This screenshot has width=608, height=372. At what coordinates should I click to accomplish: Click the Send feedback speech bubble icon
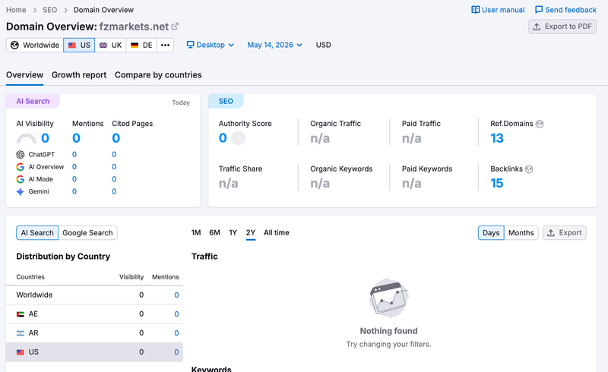(539, 10)
